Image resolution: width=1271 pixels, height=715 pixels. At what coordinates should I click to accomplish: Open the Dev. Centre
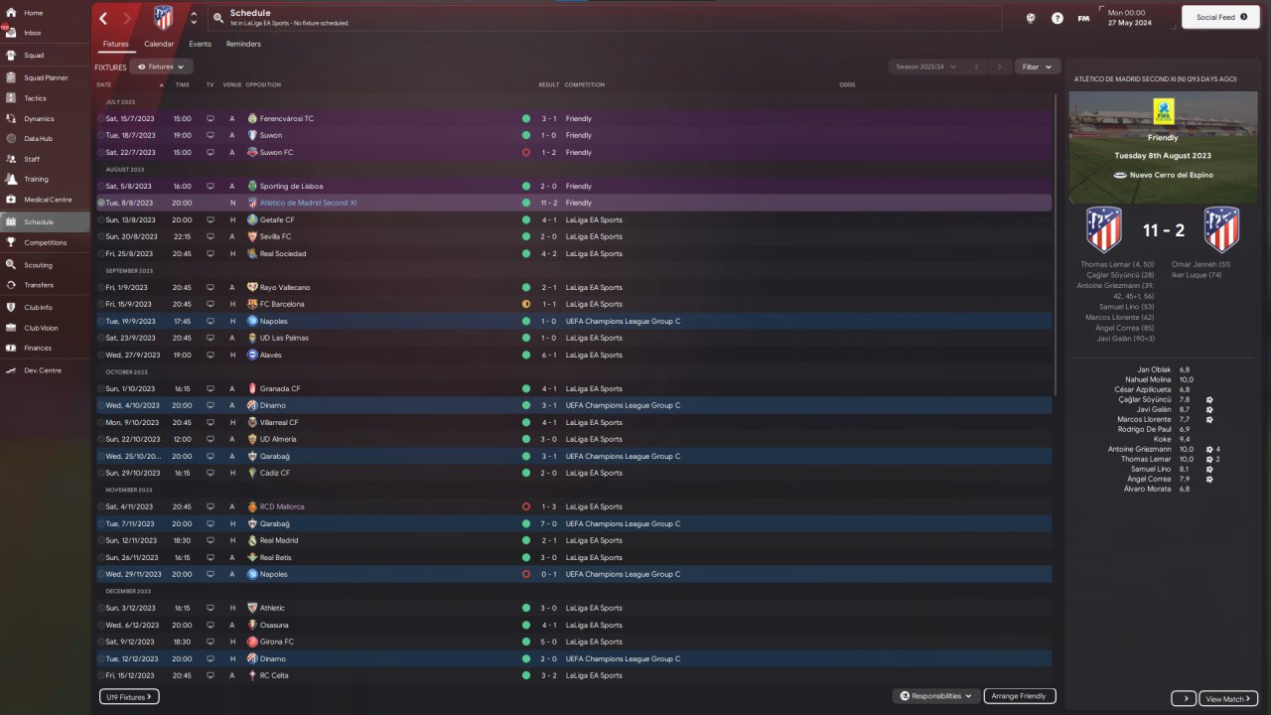[45, 370]
